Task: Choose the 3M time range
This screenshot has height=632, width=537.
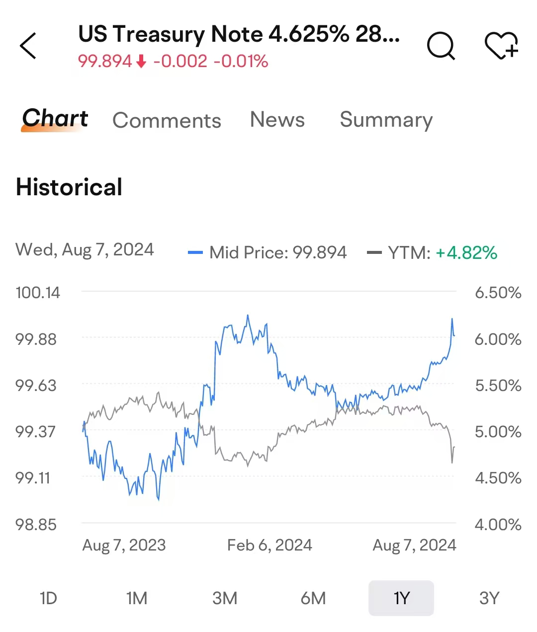Action: [x=225, y=598]
